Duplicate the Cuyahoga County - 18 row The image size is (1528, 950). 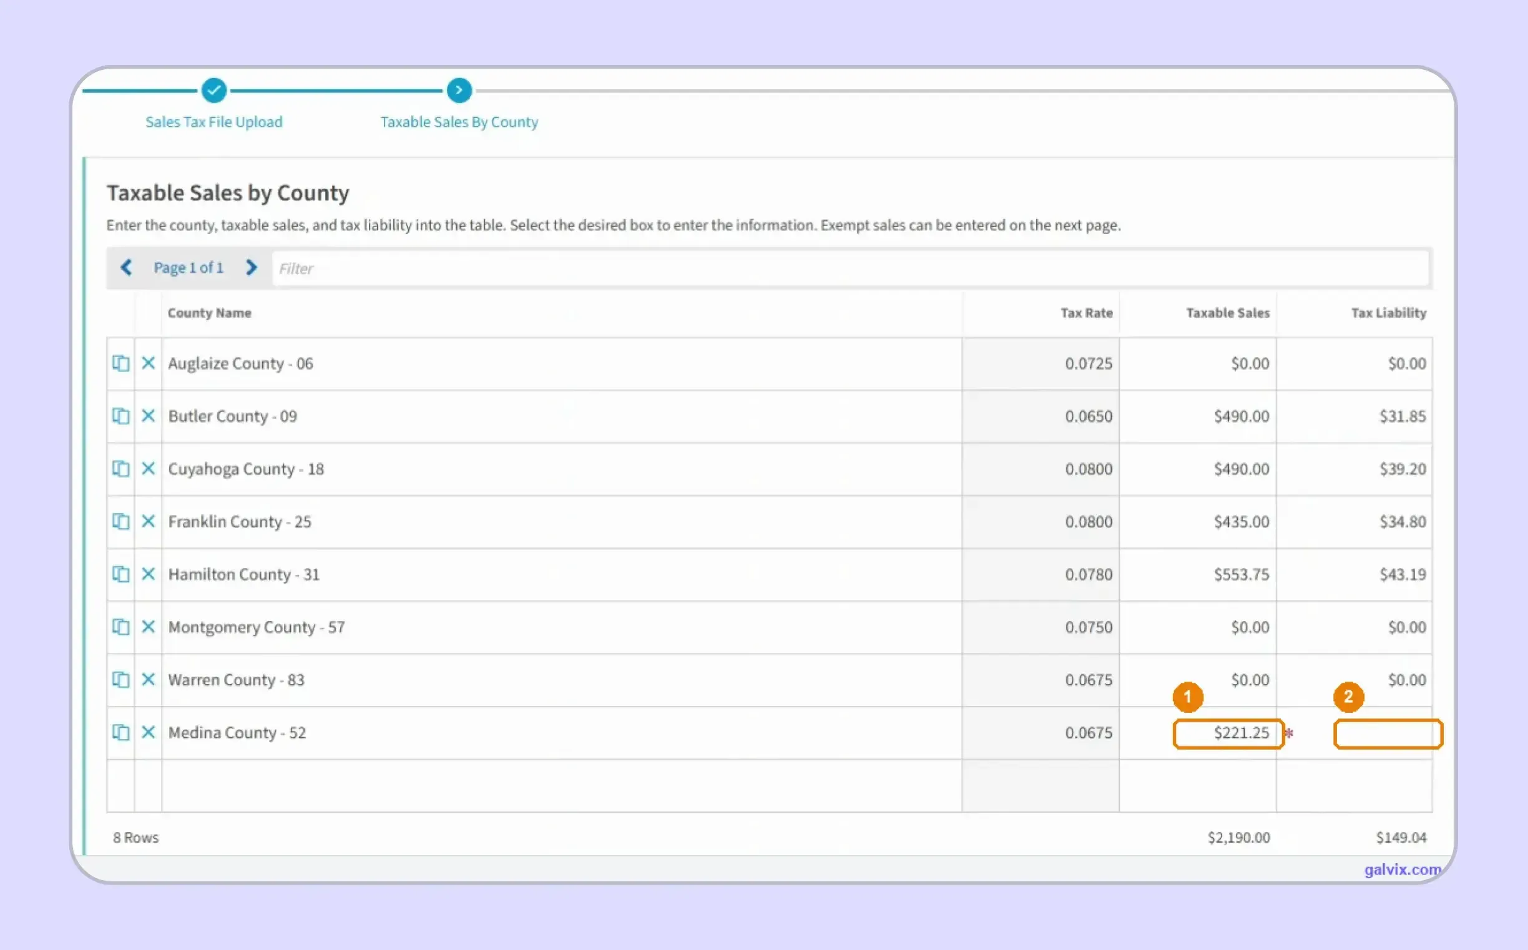pyautogui.click(x=120, y=469)
